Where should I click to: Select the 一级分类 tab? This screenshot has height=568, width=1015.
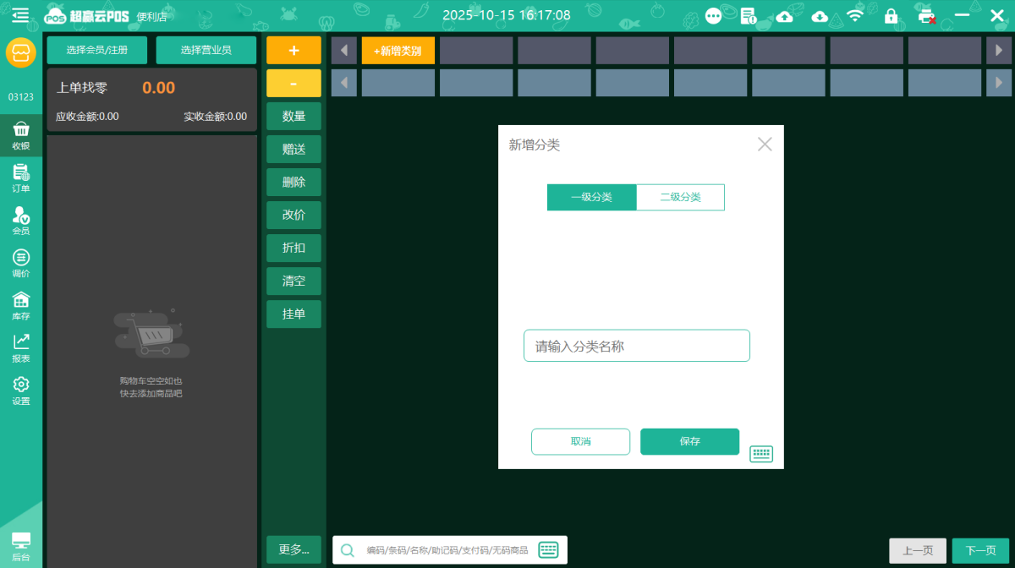point(591,197)
